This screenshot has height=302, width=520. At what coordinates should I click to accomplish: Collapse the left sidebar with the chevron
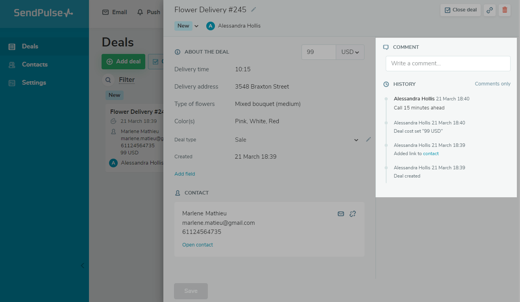[x=82, y=265]
